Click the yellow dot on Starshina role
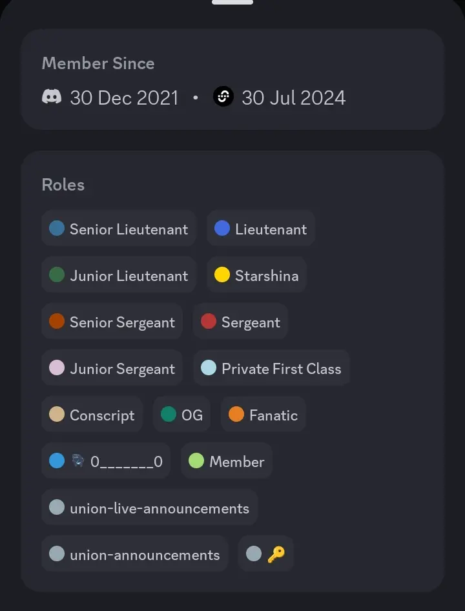The height and width of the screenshot is (611, 465). click(x=222, y=275)
